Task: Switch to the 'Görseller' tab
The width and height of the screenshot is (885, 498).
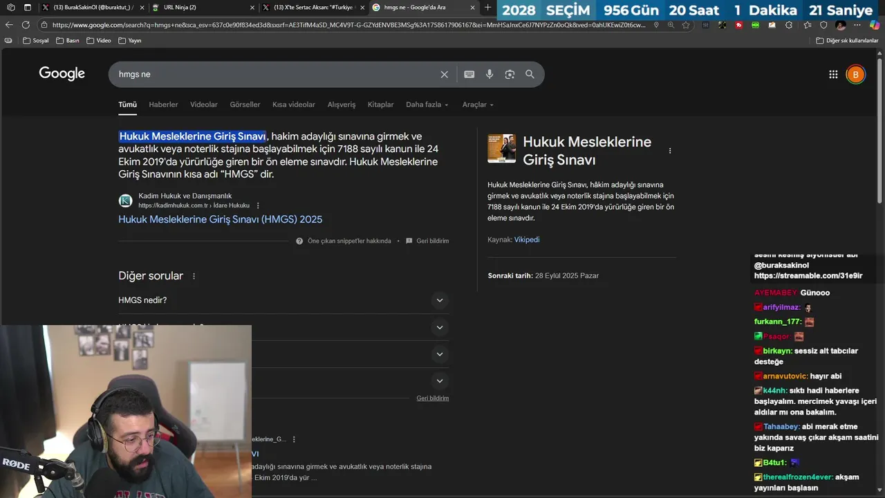Action: click(245, 104)
